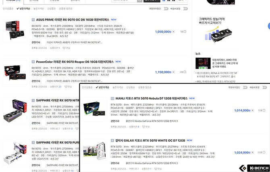The width and height of the screenshot is (270, 172).
Task: Click PowerColor Reaper card thumbnail
Action: coord(15,73)
